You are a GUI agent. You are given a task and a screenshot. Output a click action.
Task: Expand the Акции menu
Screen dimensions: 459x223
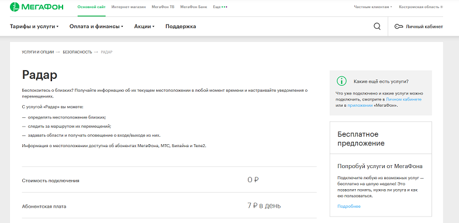(x=144, y=27)
